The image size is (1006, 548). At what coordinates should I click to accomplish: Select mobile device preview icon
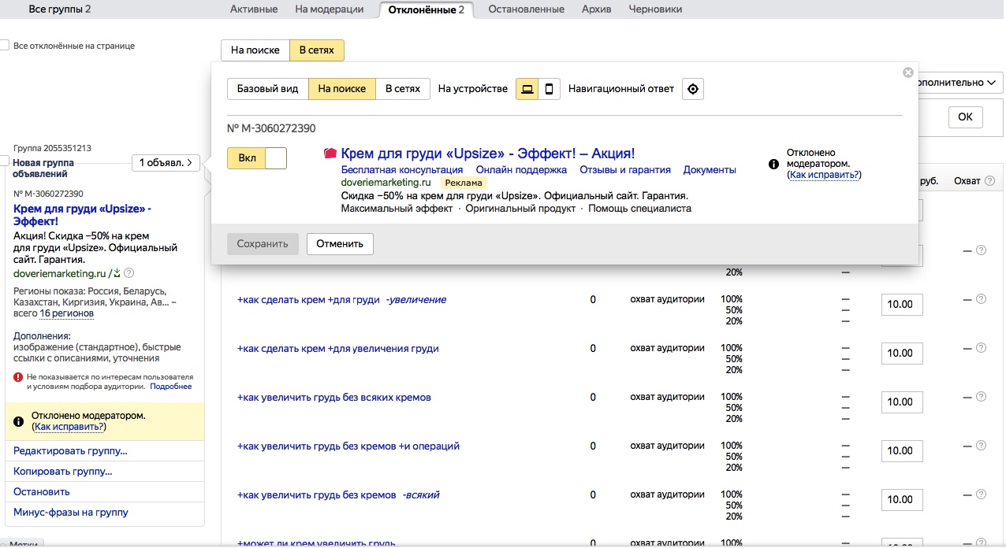click(550, 89)
